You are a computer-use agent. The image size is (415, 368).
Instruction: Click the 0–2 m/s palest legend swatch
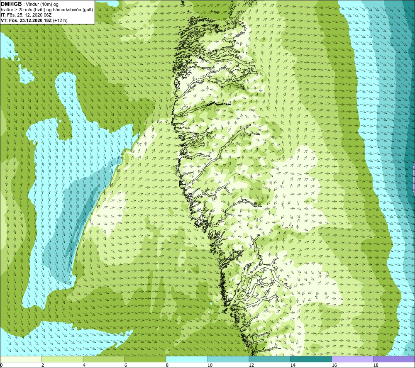click(x=21, y=359)
